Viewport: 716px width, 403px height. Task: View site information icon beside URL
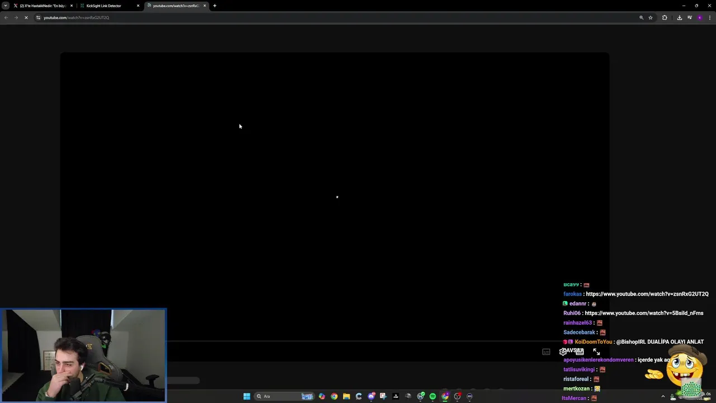(x=38, y=17)
